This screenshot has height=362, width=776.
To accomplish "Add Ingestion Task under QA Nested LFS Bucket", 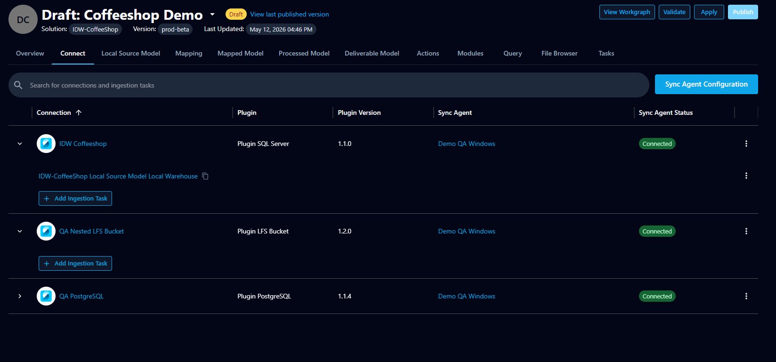I will click(x=75, y=264).
